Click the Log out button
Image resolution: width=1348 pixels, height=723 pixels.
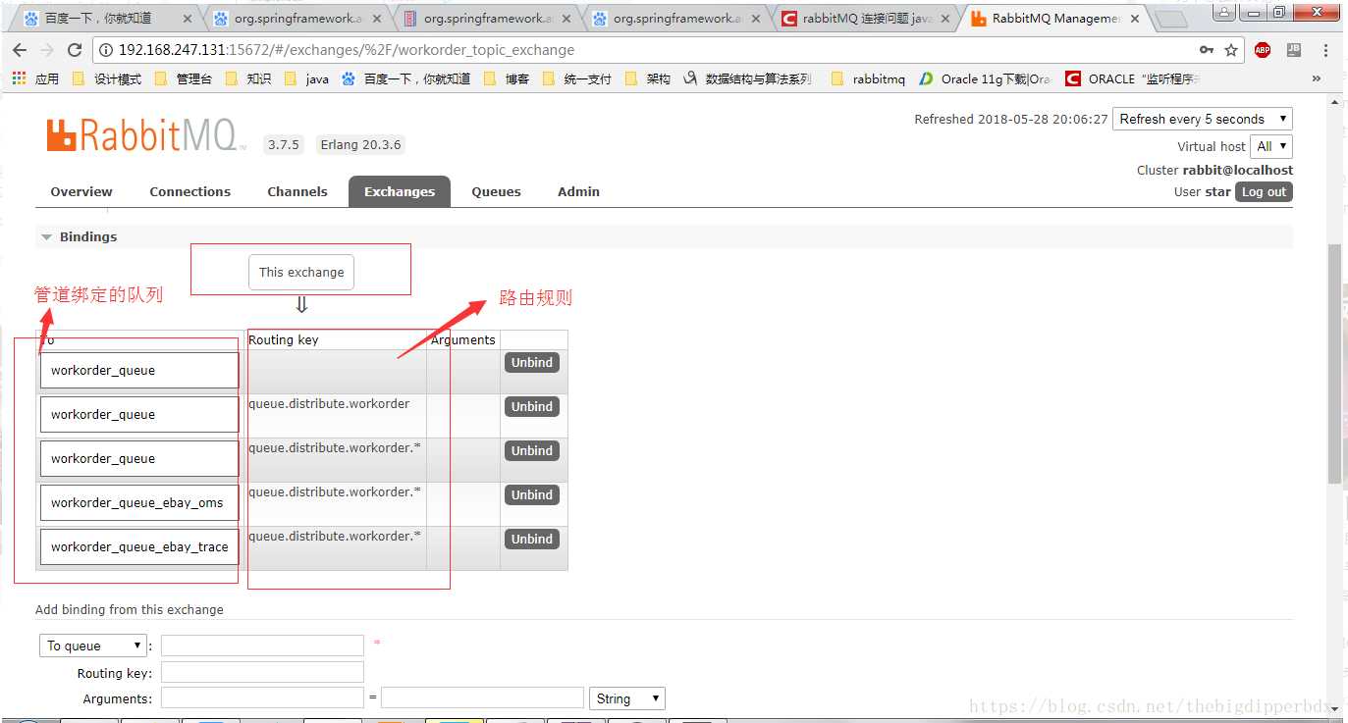pos(1264,192)
